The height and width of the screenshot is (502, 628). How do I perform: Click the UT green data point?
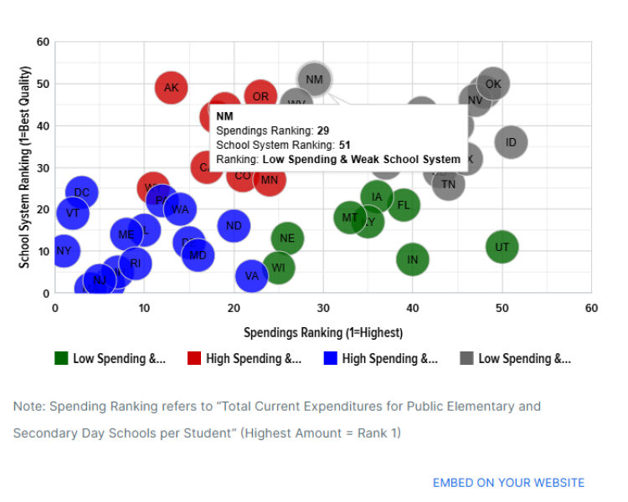tap(502, 247)
